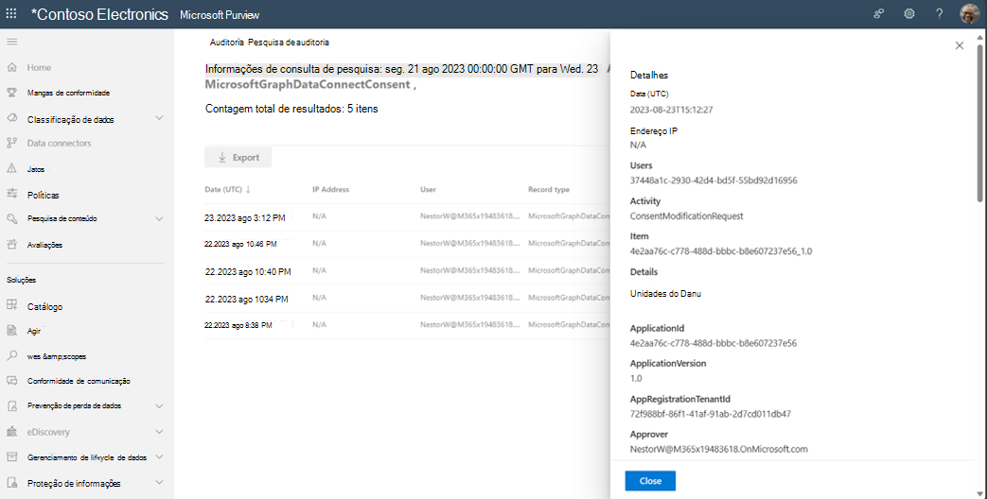Click the User column header
Image resolution: width=987 pixels, height=499 pixels.
pyautogui.click(x=428, y=189)
